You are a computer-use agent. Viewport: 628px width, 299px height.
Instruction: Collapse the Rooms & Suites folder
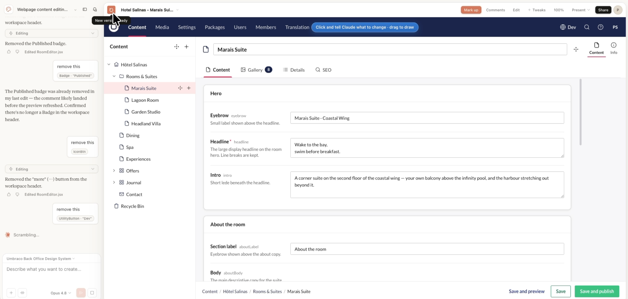pos(114,76)
